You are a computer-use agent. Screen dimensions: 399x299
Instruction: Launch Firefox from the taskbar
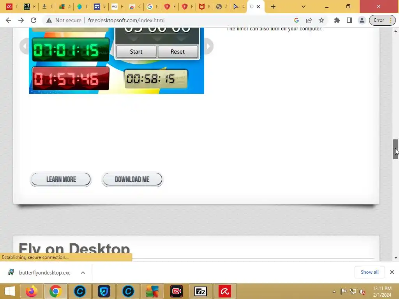32,291
